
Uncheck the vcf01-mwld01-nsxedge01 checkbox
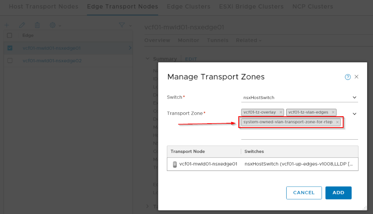(x=10, y=48)
